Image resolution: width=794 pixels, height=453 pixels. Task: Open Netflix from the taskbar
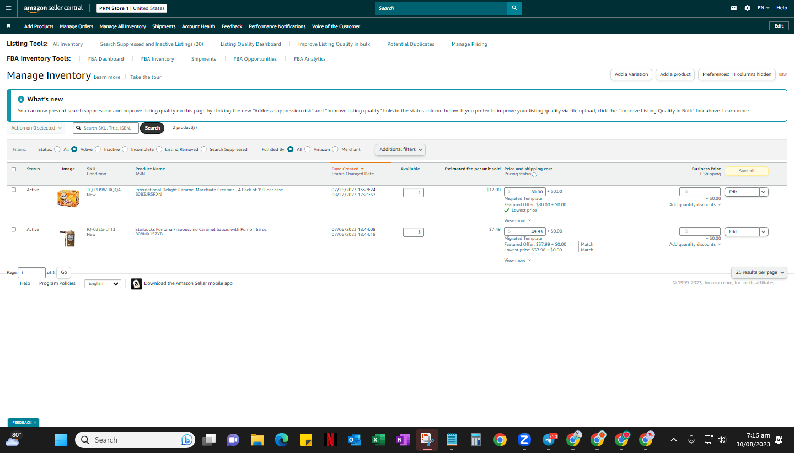point(330,440)
